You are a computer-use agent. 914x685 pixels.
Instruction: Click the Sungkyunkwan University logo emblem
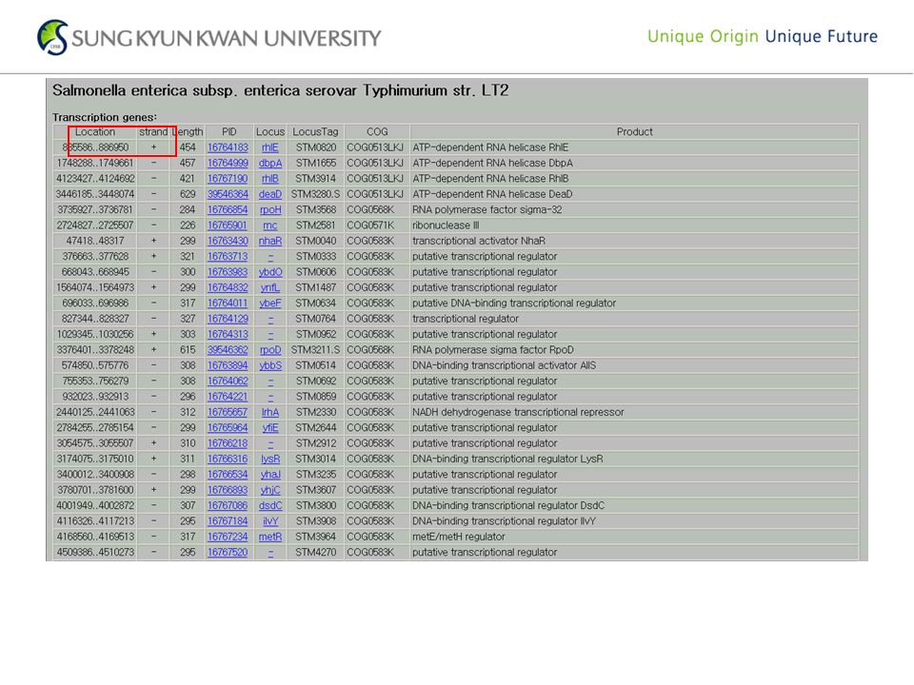point(52,37)
